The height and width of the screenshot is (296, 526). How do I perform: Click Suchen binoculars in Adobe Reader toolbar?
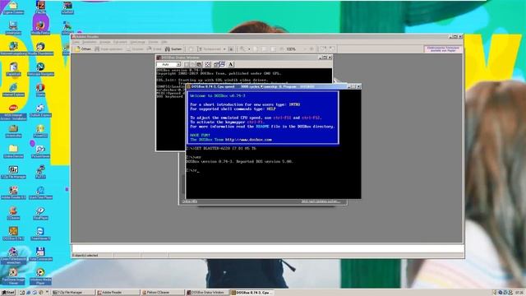(x=173, y=49)
